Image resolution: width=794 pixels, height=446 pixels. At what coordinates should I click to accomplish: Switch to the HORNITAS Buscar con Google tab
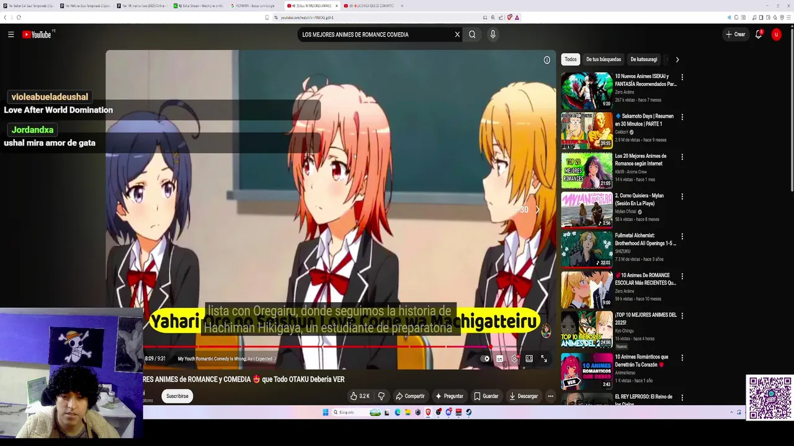coord(254,6)
